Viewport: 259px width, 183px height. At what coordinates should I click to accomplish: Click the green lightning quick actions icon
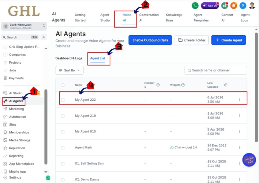[x=44, y=37]
